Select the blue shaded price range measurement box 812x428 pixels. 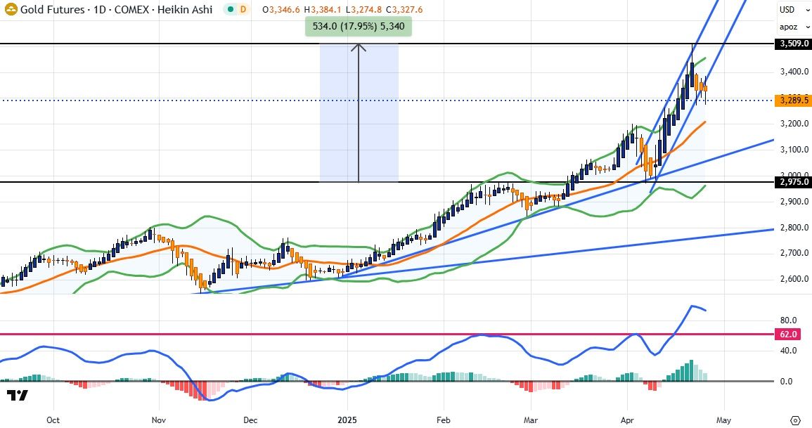pos(359,113)
